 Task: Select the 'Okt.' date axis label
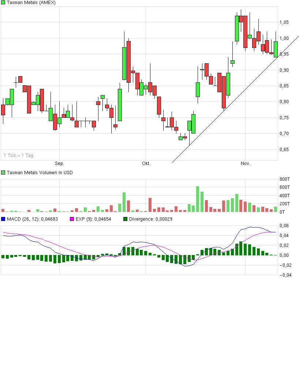pyautogui.click(x=146, y=164)
